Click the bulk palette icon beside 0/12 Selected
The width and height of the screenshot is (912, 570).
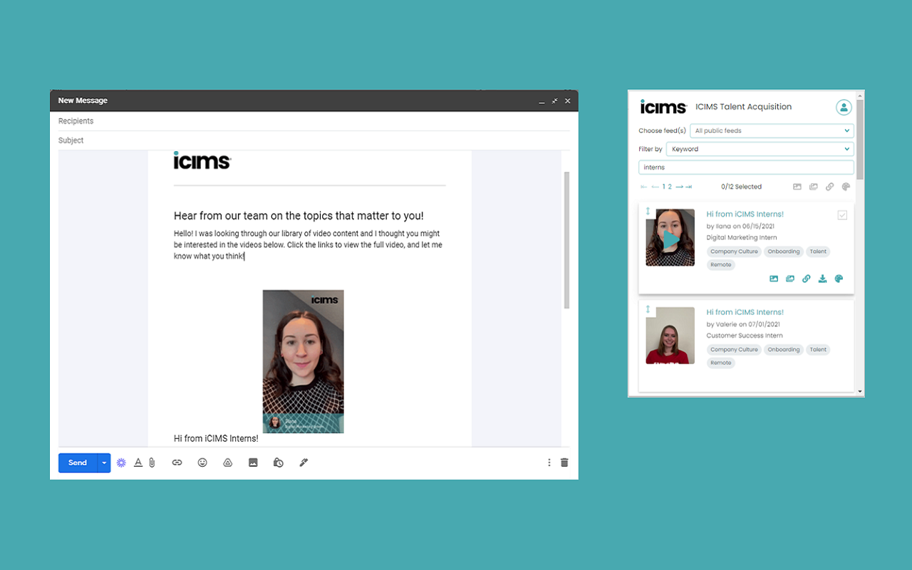[x=846, y=187]
